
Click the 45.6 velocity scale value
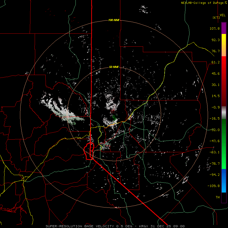point(216,73)
